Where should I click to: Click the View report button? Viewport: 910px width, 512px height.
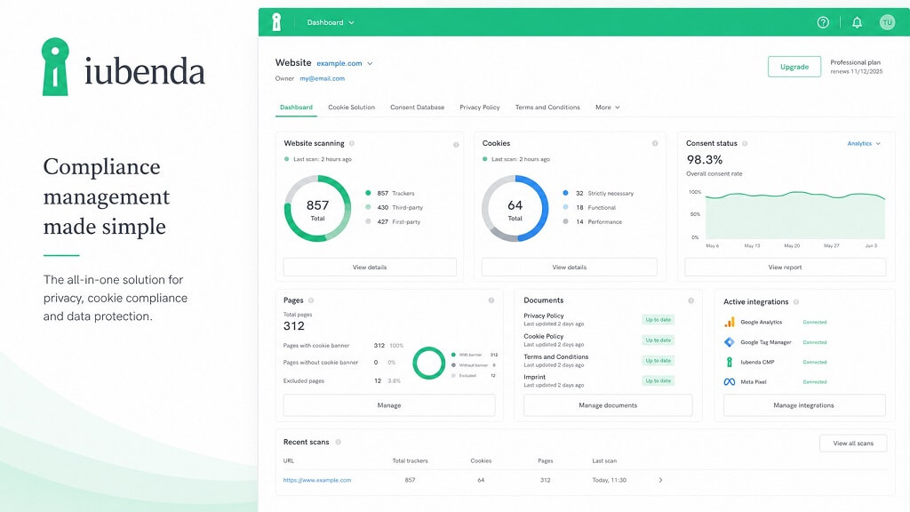tap(786, 267)
